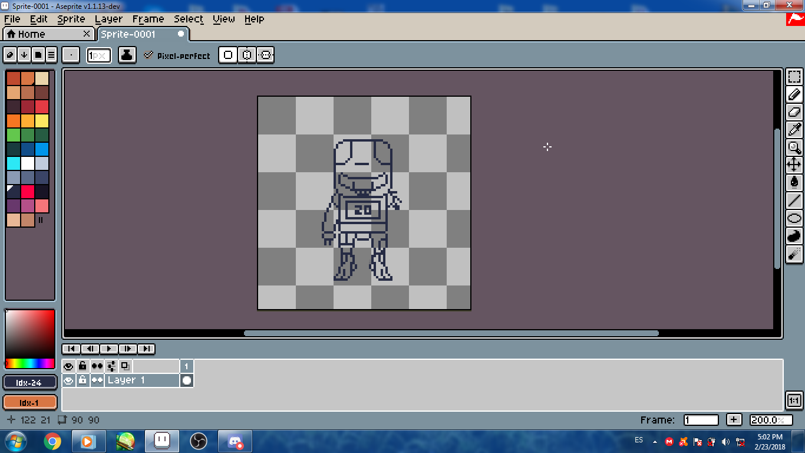Viewport: 805px width, 453px height.
Task: Pick the cyan palette swatch
Action: pos(14,163)
